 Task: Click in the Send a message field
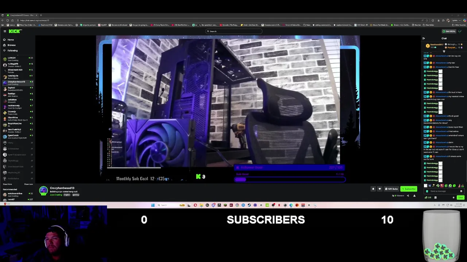click(x=444, y=191)
